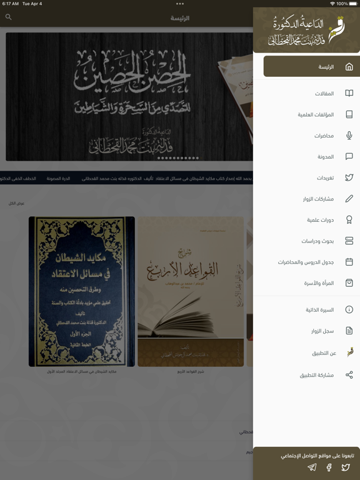The width and height of the screenshot is (360, 480).
Task: Tap the share icon for مشاركة التطبيق
Action: click(x=349, y=375)
